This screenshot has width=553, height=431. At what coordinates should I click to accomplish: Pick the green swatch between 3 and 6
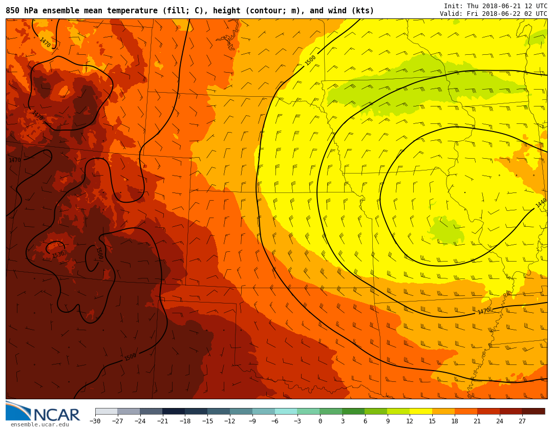tap(353, 411)
